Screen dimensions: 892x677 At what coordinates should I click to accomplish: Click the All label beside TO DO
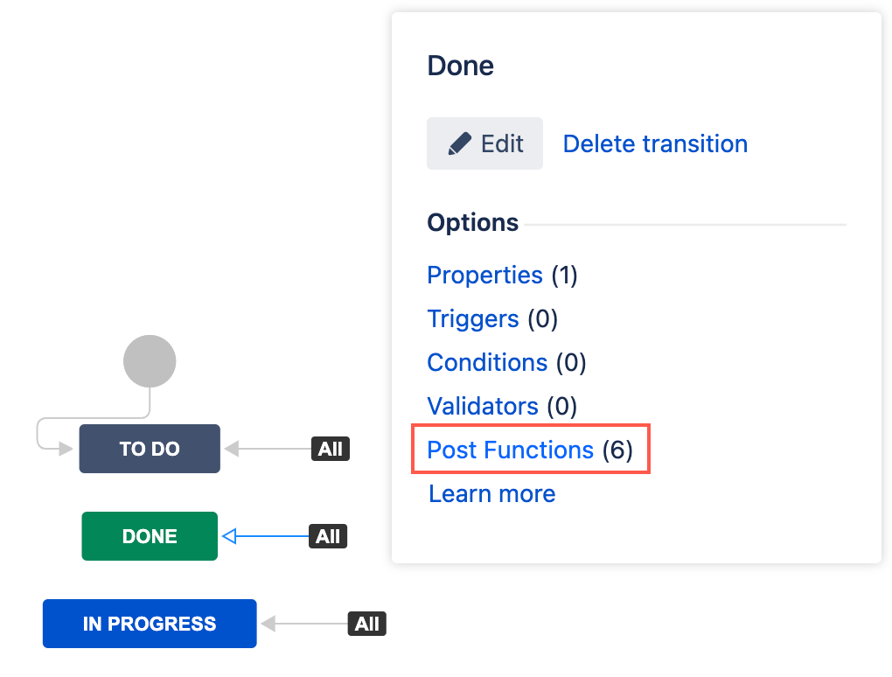(330, 450)
